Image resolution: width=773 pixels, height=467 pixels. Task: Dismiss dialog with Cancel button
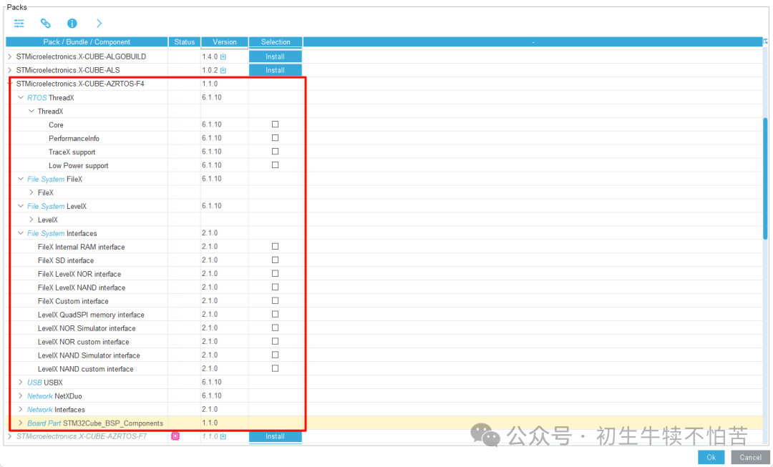pos(750,457)
